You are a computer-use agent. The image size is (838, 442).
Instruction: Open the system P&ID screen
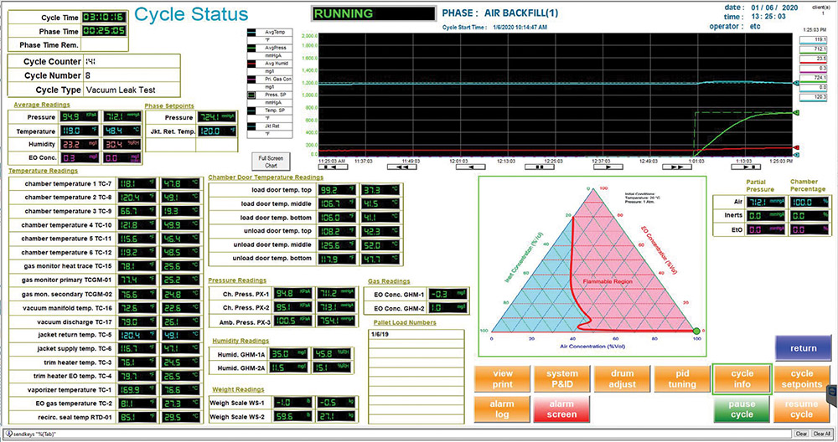561,378
